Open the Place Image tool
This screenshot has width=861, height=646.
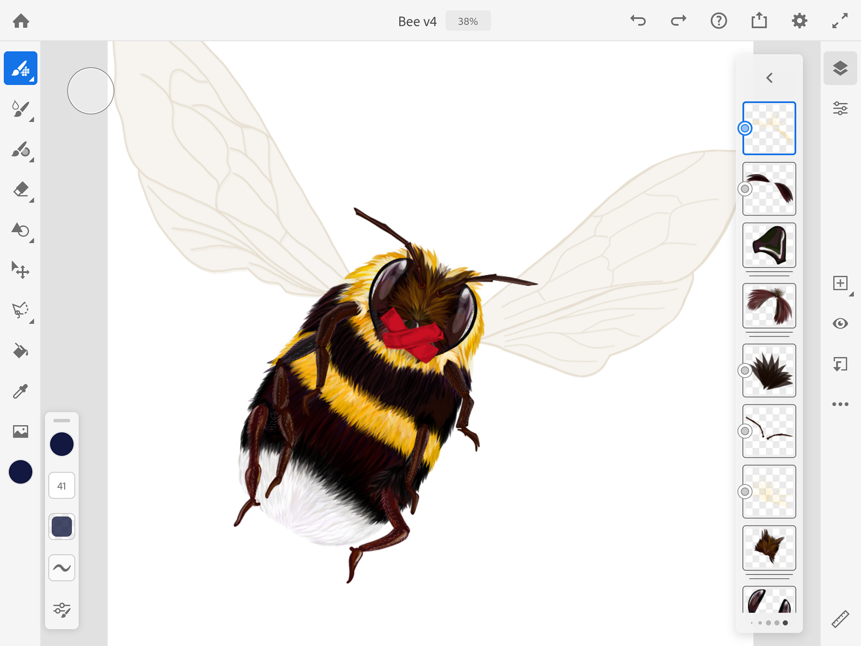click(20, 432)
